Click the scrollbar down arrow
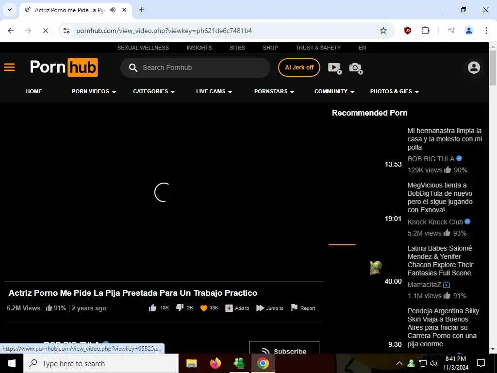 tap(493, 350)
